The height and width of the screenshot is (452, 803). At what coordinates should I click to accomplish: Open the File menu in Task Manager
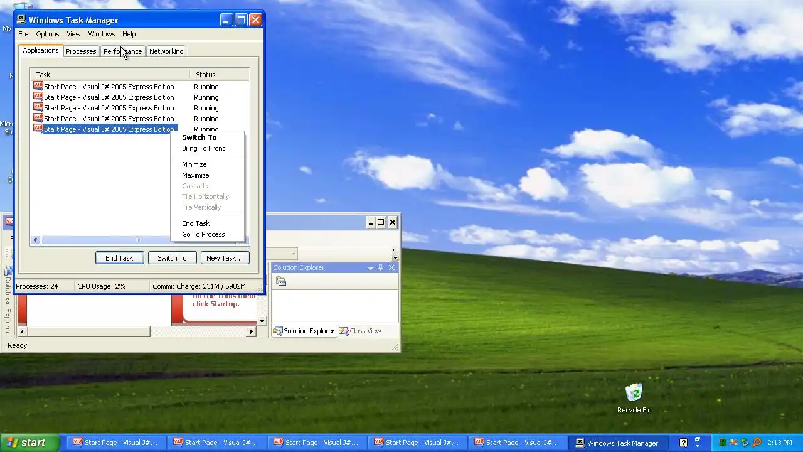coord(23,34)
